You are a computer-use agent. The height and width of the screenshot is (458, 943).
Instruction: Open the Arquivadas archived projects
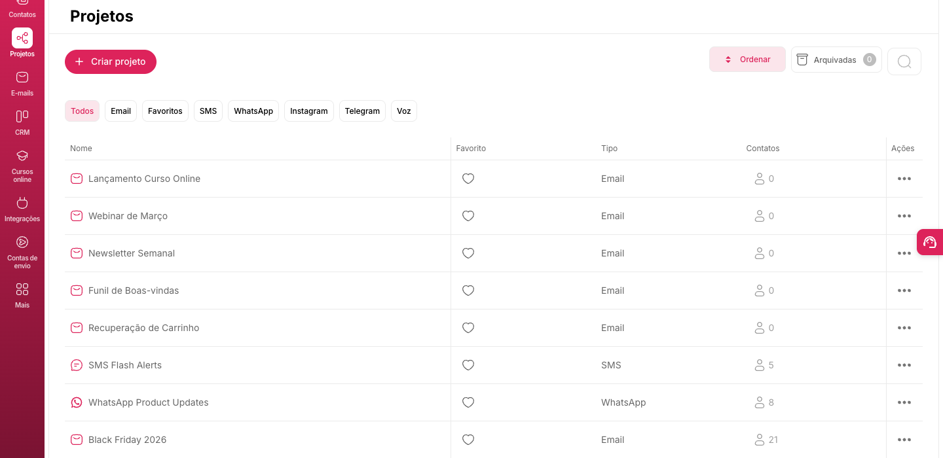(x=836, y=60)
